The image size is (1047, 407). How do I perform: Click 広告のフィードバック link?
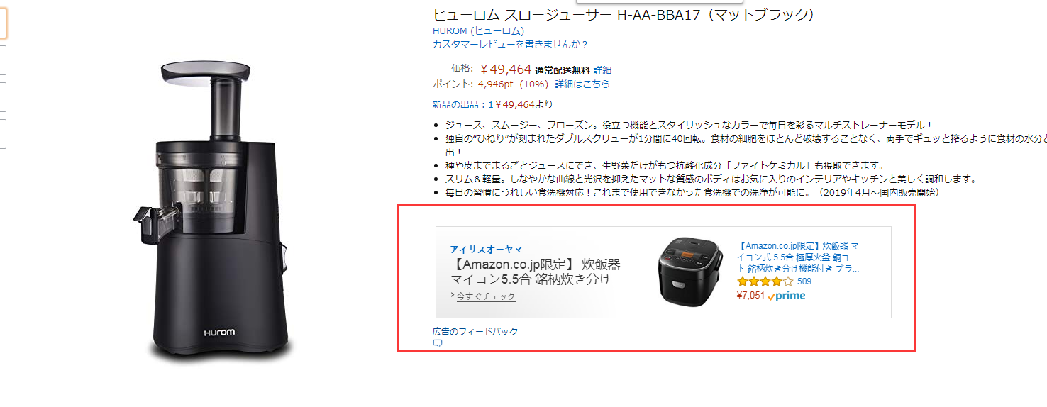tap(475, 331)
